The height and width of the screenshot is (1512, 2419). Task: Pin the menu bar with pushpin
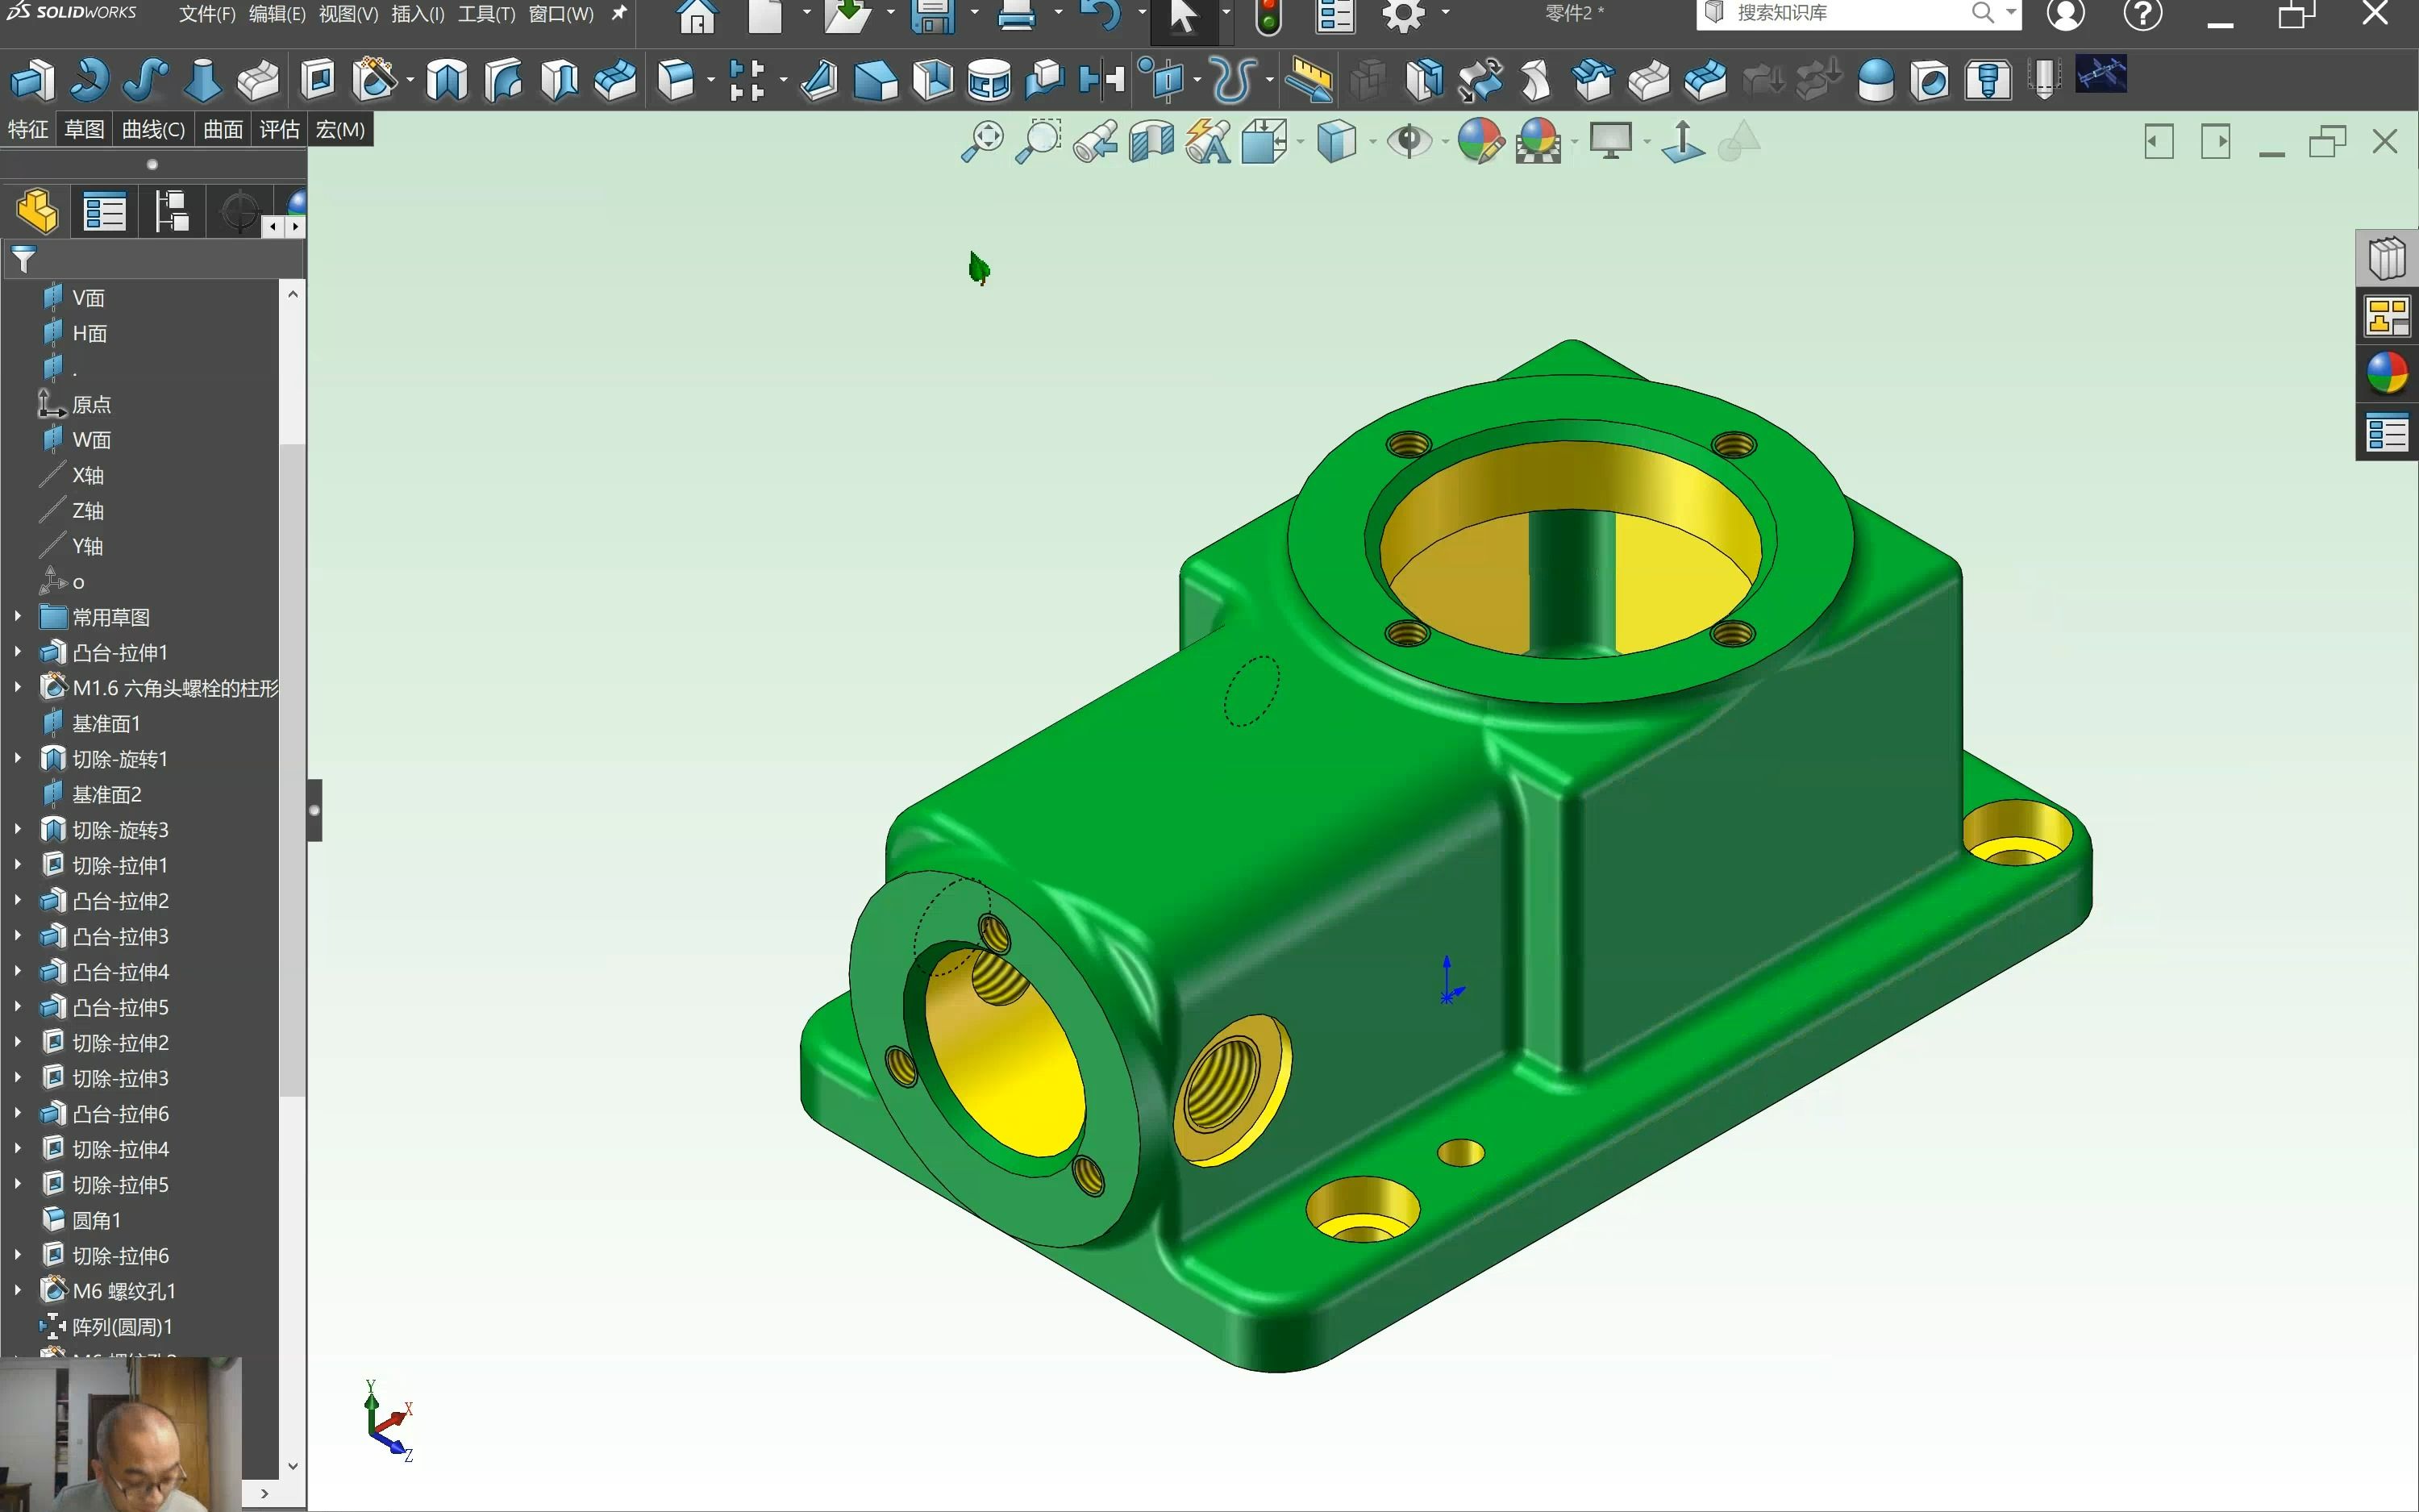point(620,14)
